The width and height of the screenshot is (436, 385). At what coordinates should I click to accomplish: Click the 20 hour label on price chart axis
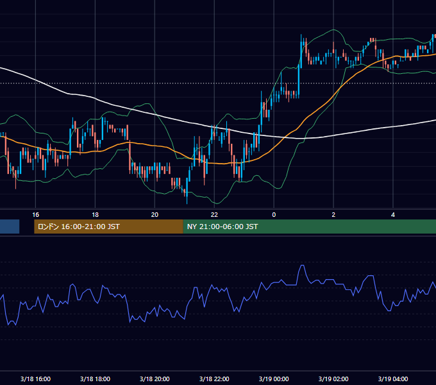(155, 215)
